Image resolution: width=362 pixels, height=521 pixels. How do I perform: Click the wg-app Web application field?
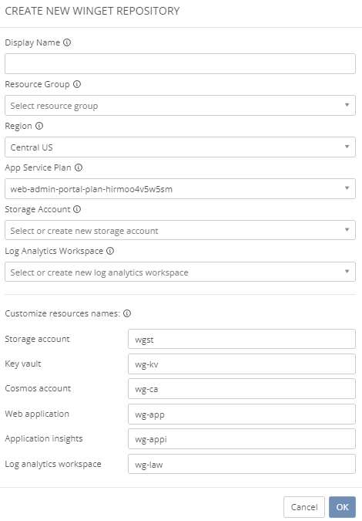coord(242,414)
